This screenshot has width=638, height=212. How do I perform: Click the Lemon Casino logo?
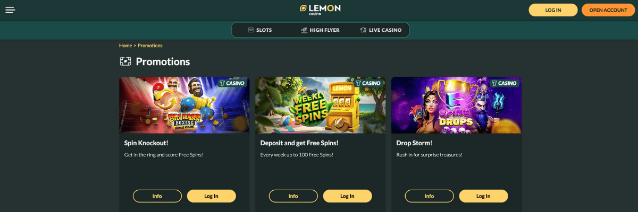(320, 10)
